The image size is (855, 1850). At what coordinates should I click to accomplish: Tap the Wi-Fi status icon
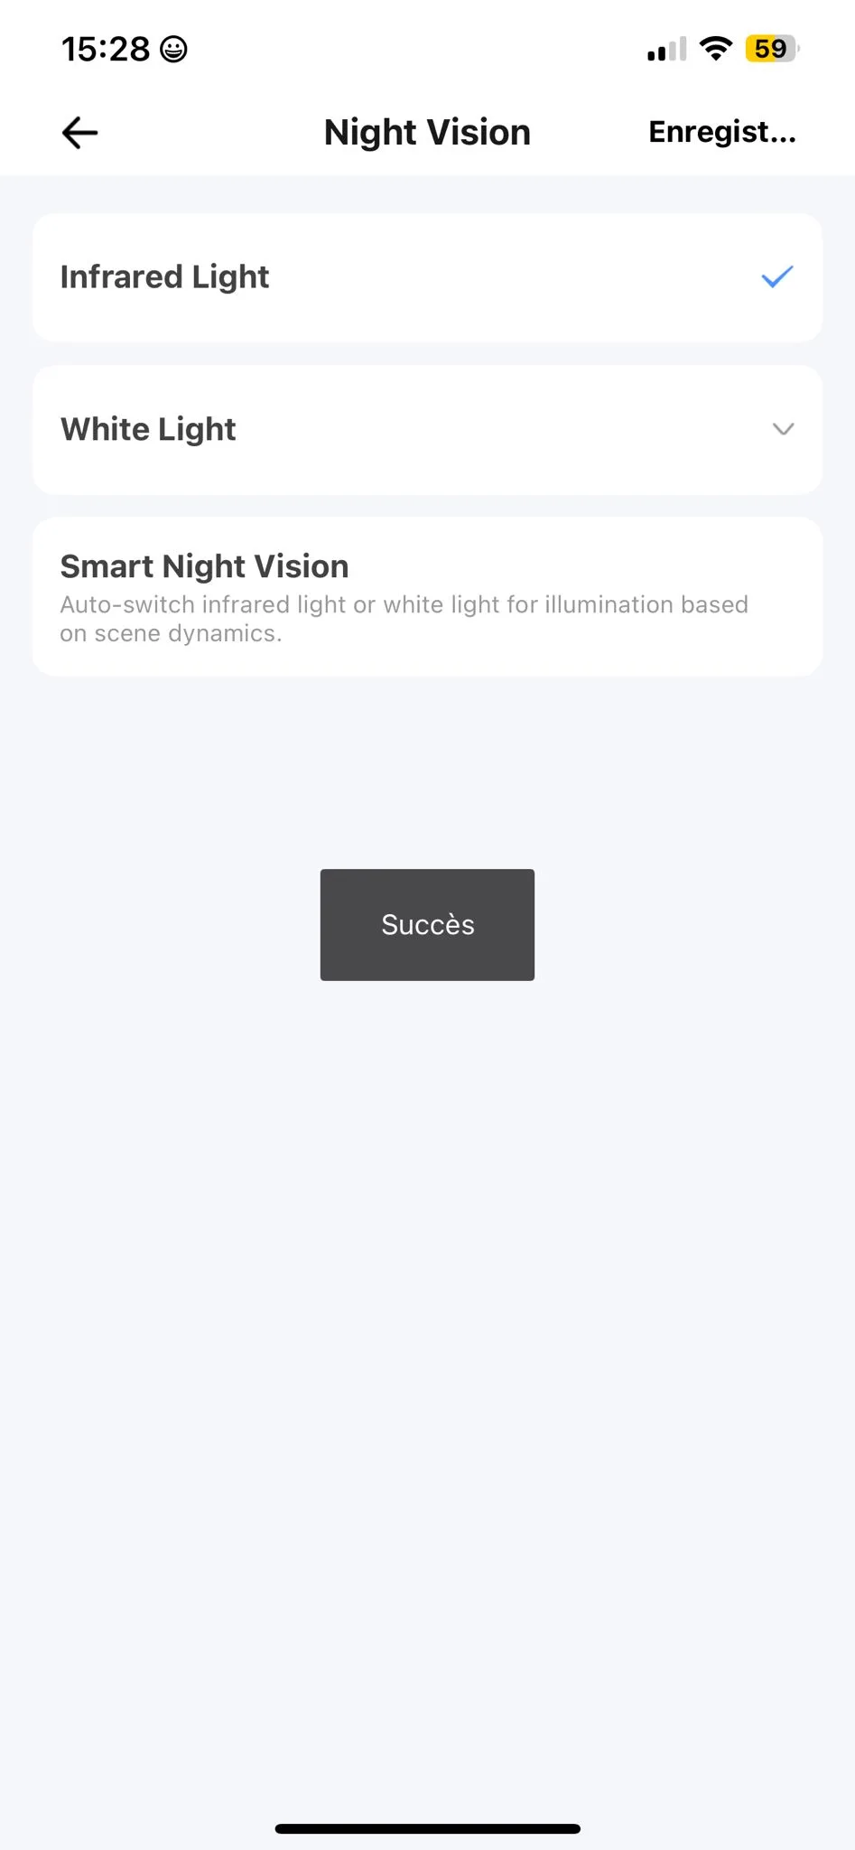[x=715, y=49]
